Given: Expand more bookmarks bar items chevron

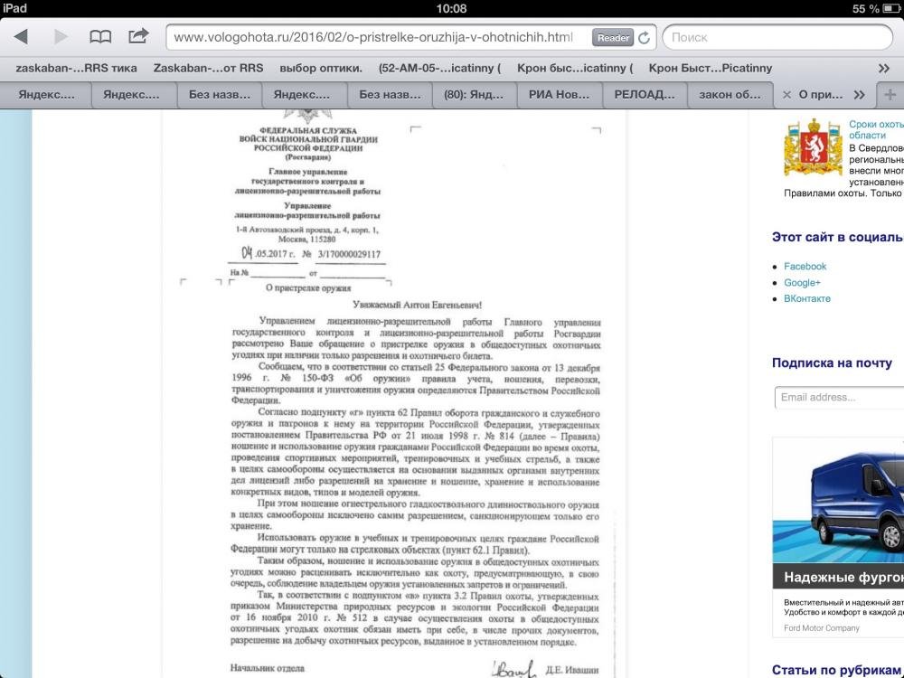Looking at the screenshot, I should coord(884,68).
